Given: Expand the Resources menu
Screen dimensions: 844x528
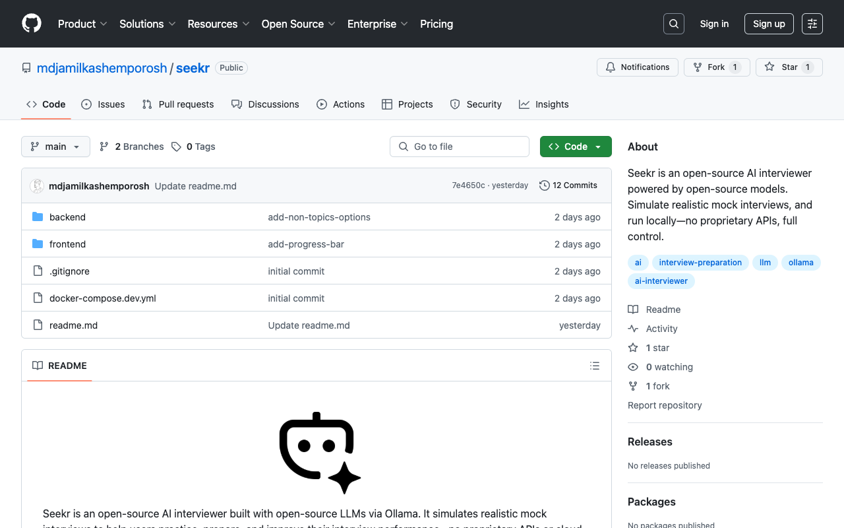Looking at the screenshot, I should [218, 24].
